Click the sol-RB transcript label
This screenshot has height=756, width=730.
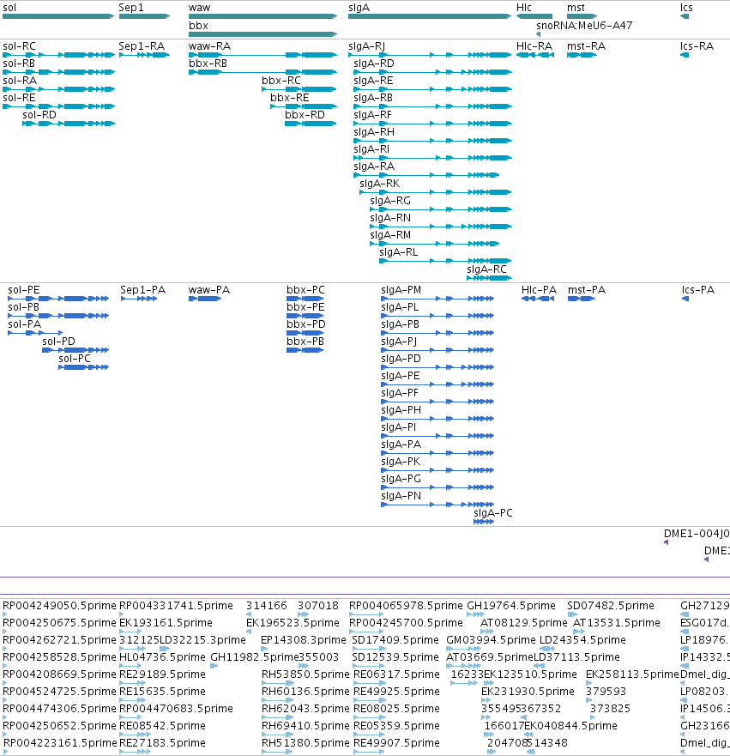tap(19, 64)
